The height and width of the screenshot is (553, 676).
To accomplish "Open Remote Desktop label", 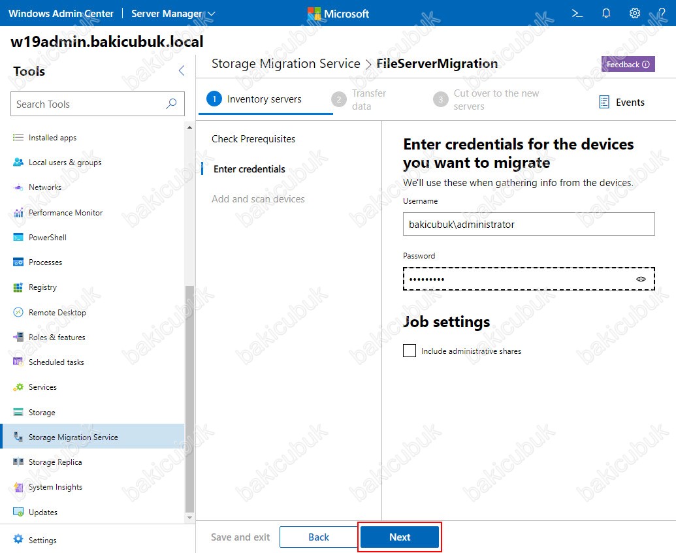I will coord(57,313).
